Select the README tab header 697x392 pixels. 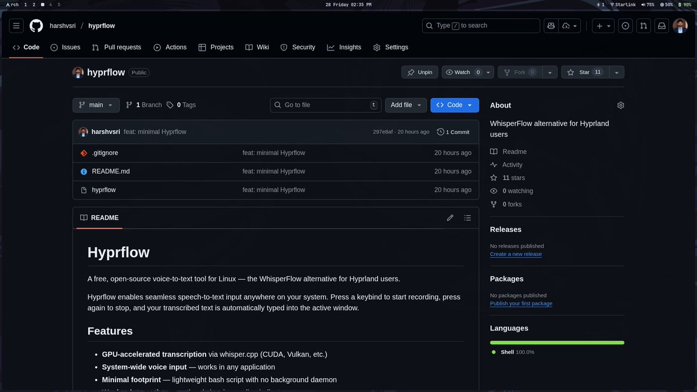coord(99,218)
